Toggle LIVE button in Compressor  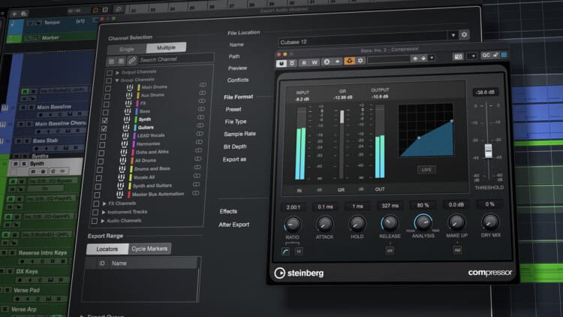pyautogui.click(x=426, y=170)
